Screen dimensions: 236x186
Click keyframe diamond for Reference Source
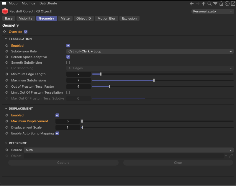tap(7, 150)
